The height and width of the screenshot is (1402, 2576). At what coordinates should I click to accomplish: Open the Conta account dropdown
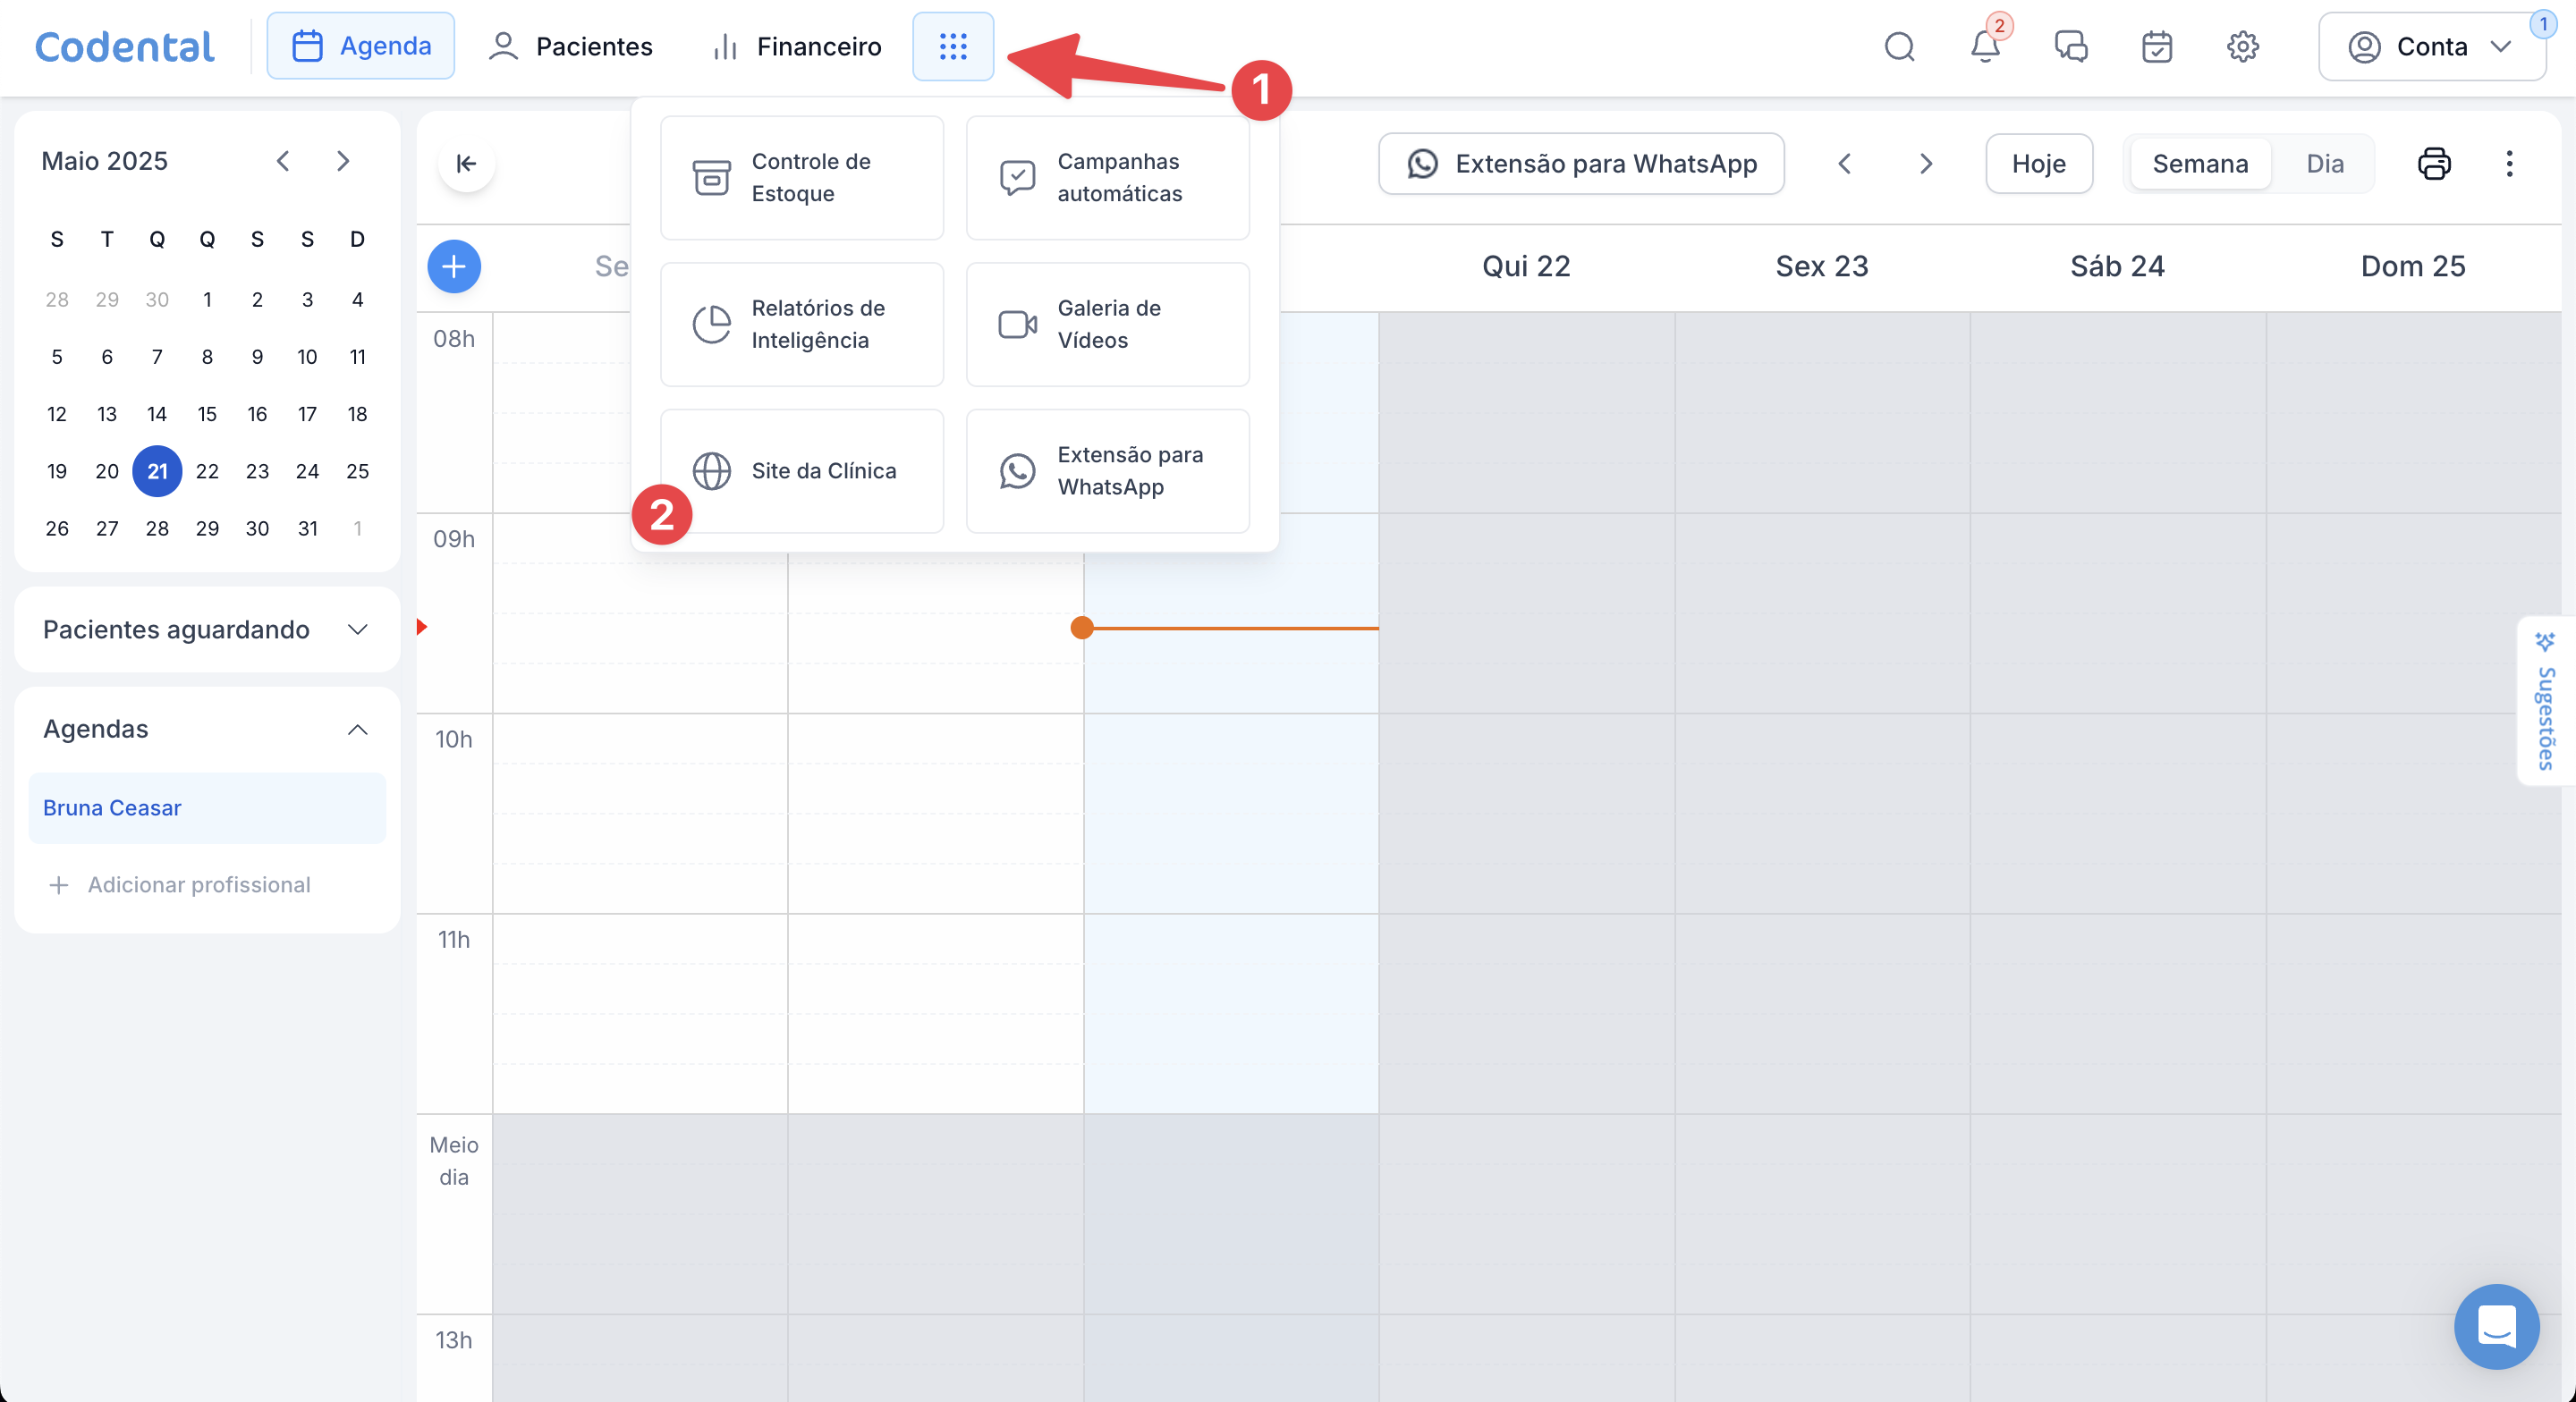[x=2430, y=46]
